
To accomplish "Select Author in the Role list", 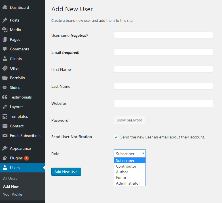I will (130, 172).
